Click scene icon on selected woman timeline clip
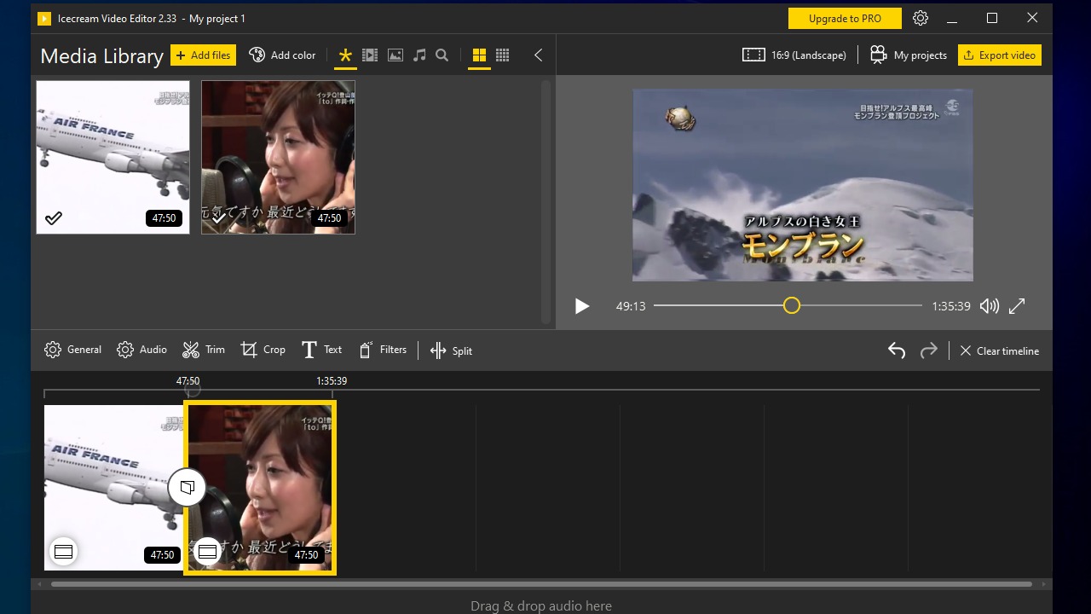 coord(207,552)
